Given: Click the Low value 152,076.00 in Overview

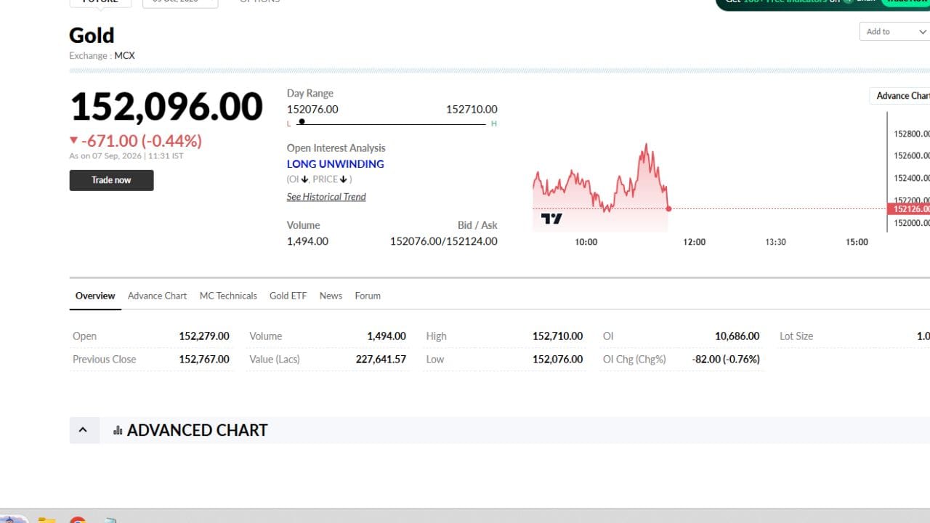Looking at the screenshot, I should (x=557, y=360).
